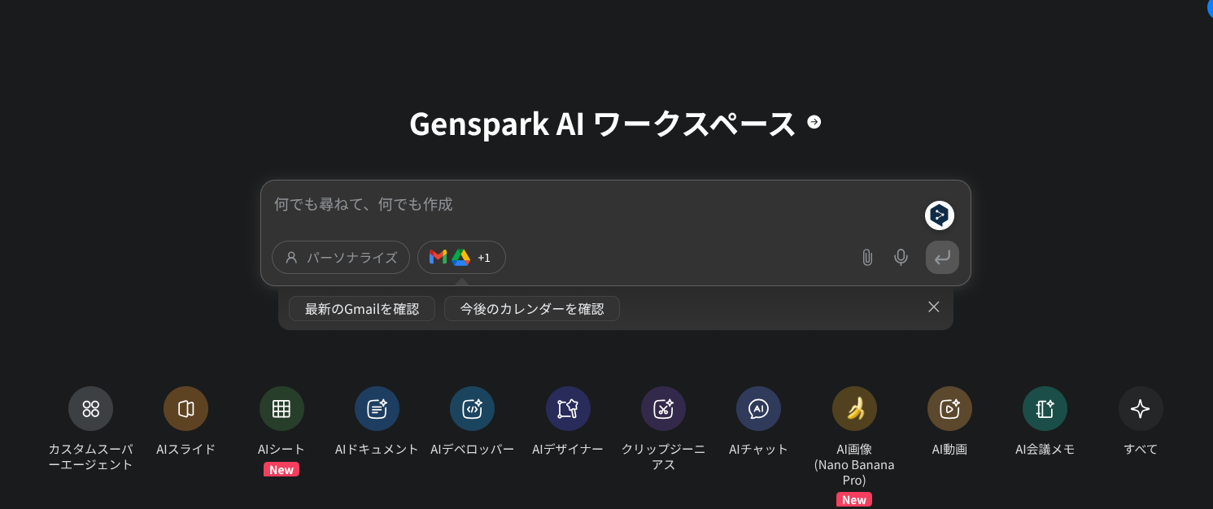Click the パーソナライズ button
This screenshot has height=509, width=1213.
(x=341, y=258)
